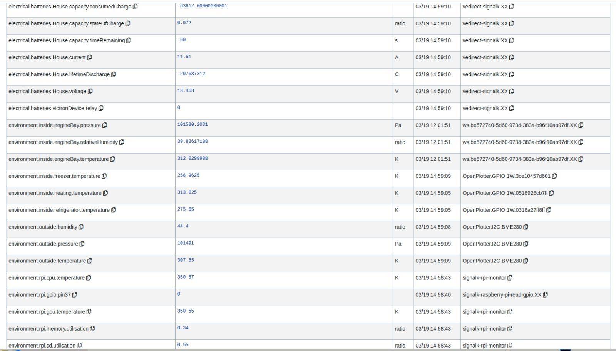Copy the signalk-raspberry-pi-read-gpio.XX source name
This screenshot has width=616, height=351.
545,294
